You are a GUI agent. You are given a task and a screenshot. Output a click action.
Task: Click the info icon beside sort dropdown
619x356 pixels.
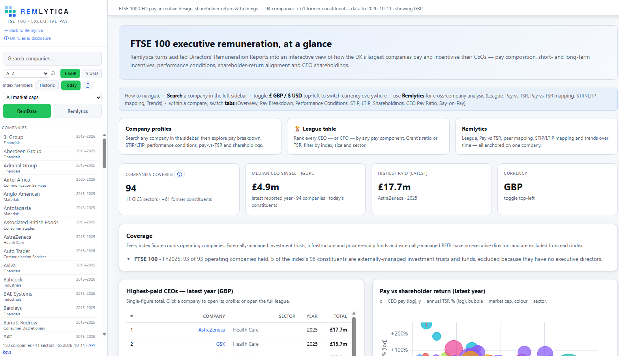53,73
